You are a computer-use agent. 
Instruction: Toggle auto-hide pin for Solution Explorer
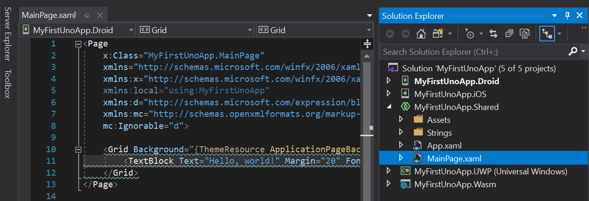pyautogui.click(x=567, y=16)
